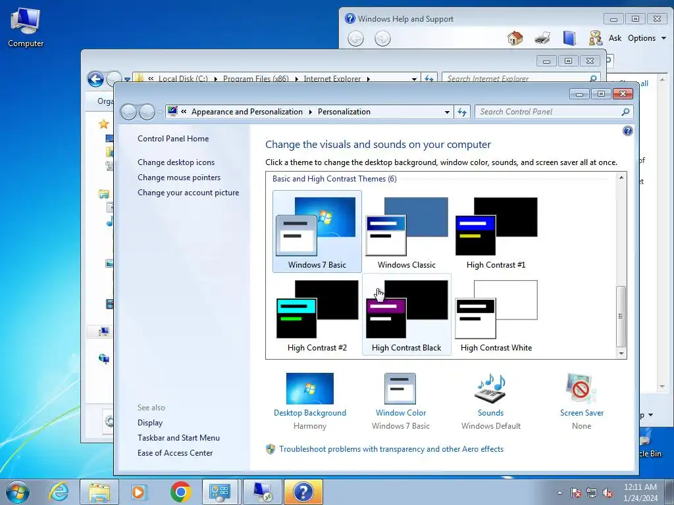674x505 pixels.
Task: Open Desktop Background settings icon
Action: click(309, 388)
